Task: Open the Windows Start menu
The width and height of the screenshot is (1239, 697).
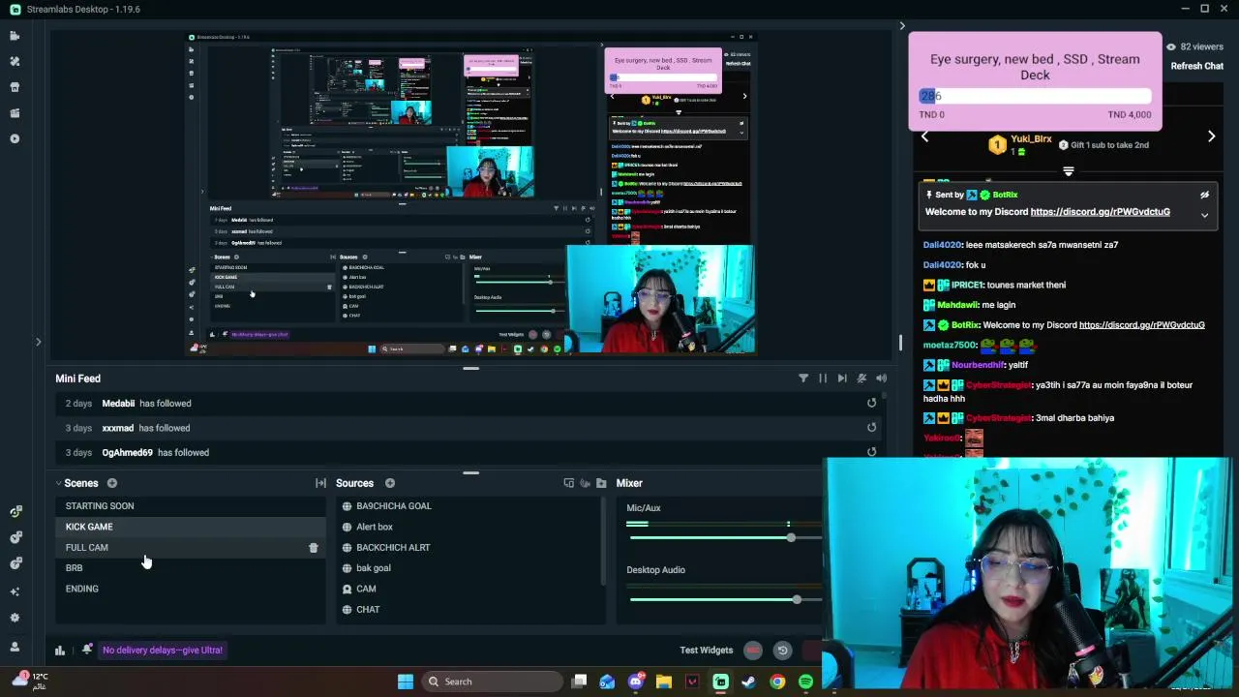Action: (x=406, y=682)
